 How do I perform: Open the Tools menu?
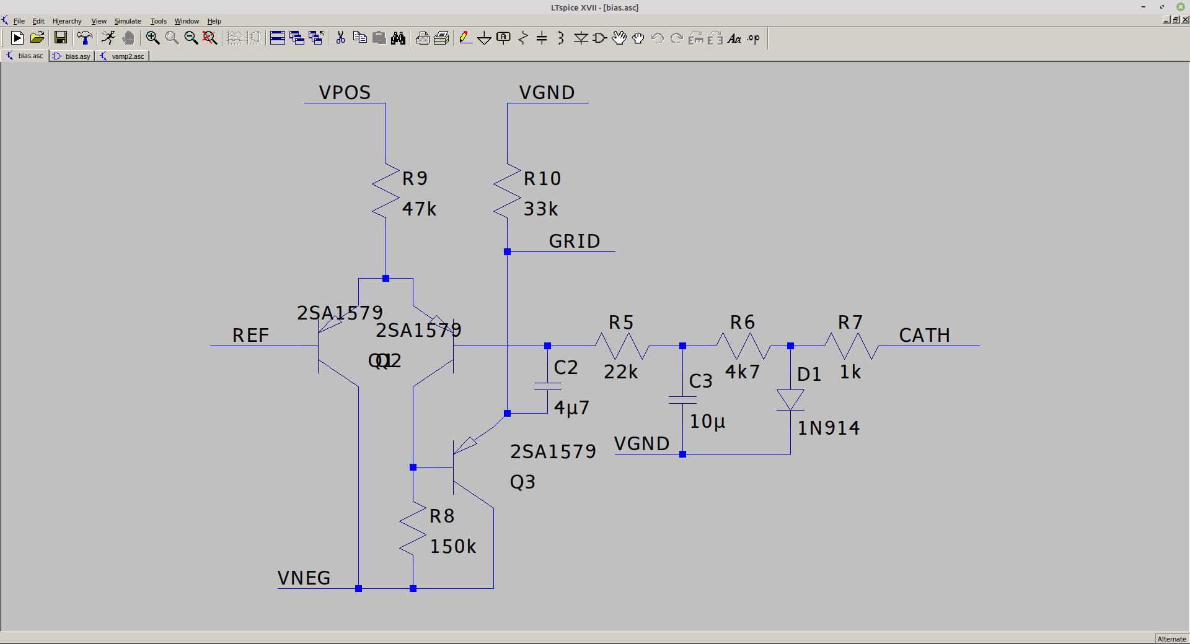point(159,21)
